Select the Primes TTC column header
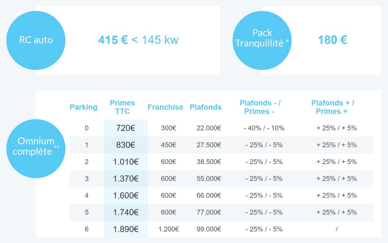Screen dimensions: 388x243 [x=122, y=107]
